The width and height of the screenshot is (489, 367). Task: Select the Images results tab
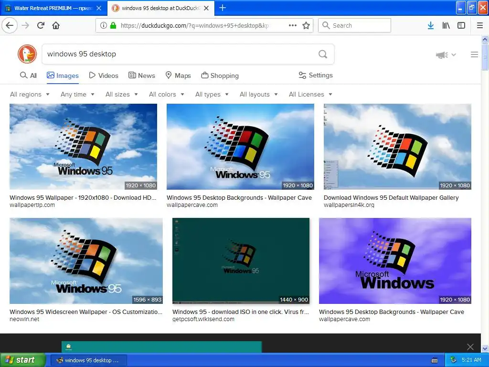pos(63,76)
